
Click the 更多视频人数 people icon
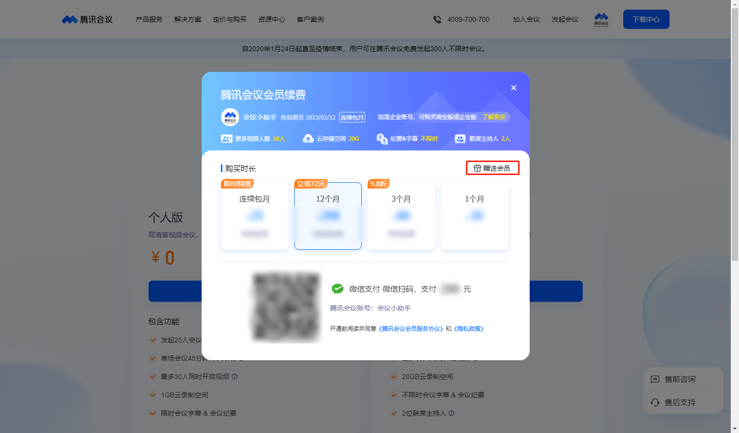[227, 139]
